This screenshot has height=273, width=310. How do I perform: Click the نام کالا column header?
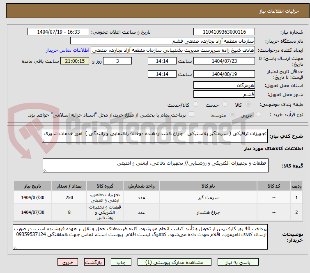click(x=208, y=186)
